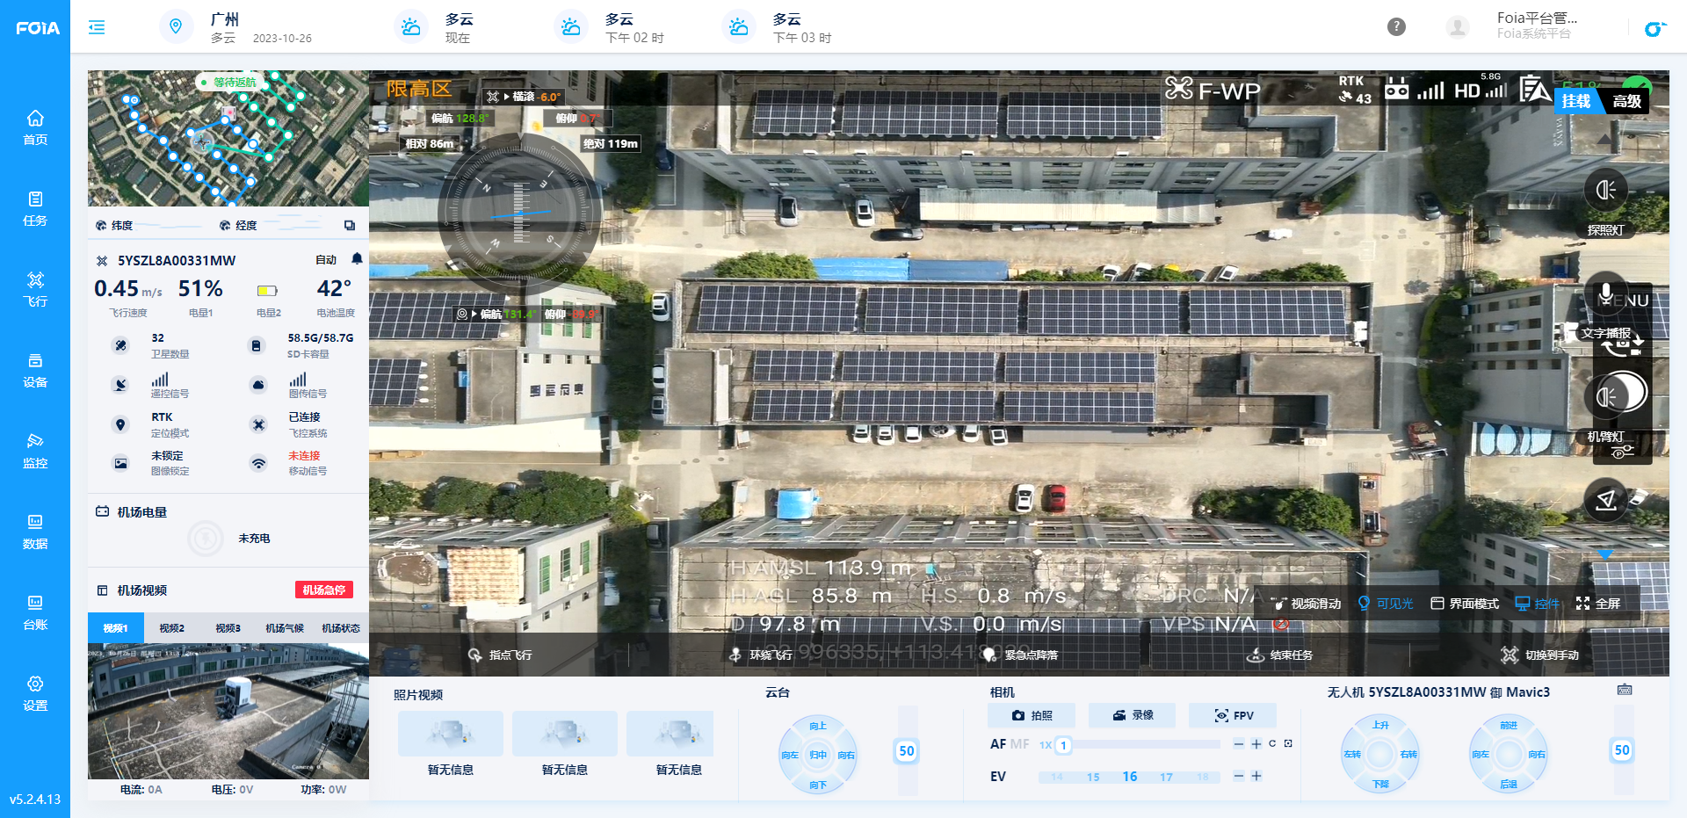Click the first 暂无信息 photo thumbnail
The width and height of the screenshot is (1687, 818).
click(451, 734)
